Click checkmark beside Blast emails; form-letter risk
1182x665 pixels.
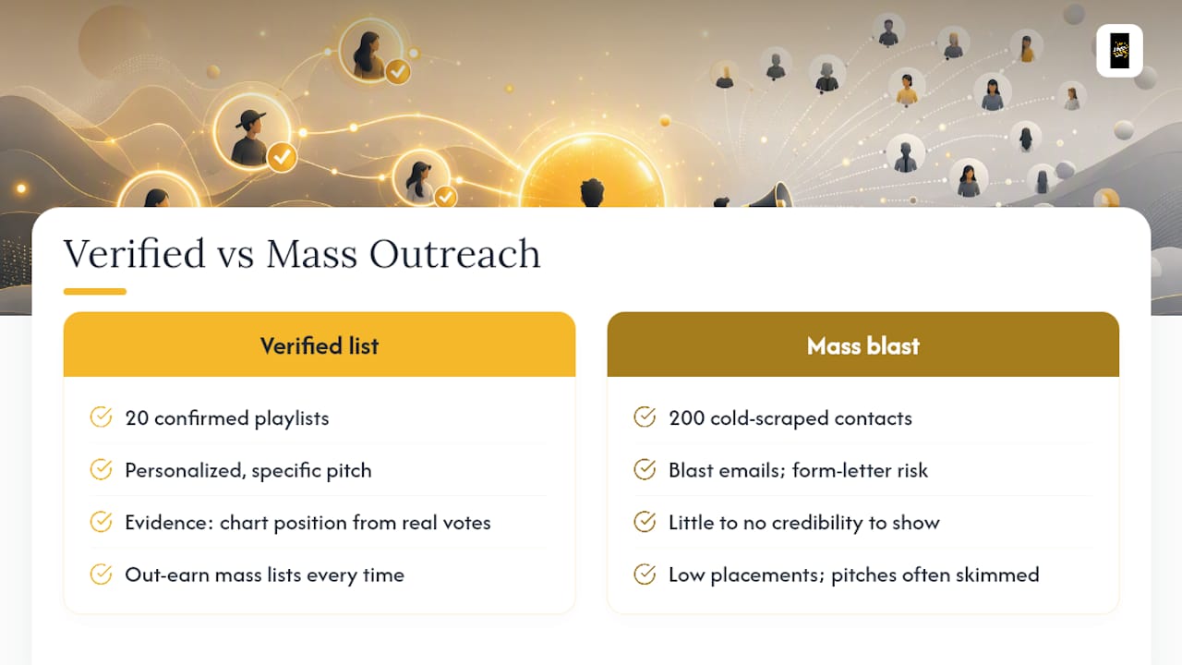click(645, 470)
